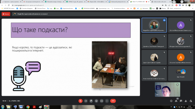
Task: Select Артем Максимович participant tile
Action: tap(181, 25)
